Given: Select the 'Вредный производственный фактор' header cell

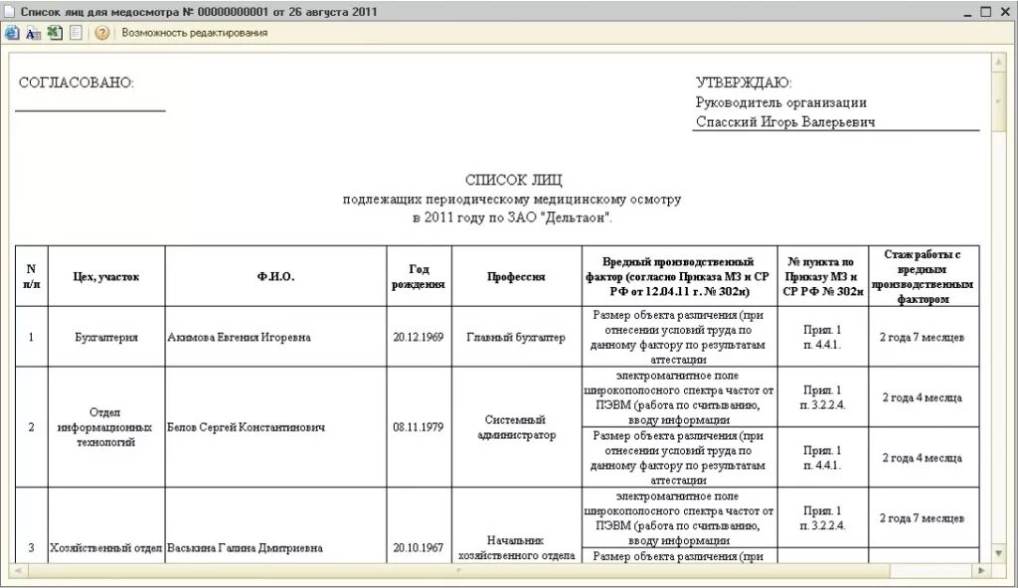Looking at the screenshot, I should coord(679,276).
